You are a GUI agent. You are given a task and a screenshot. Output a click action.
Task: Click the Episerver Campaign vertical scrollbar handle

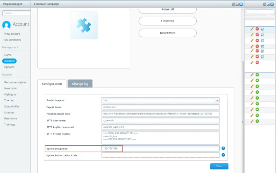pyautogui.click(x=242, y=117)
